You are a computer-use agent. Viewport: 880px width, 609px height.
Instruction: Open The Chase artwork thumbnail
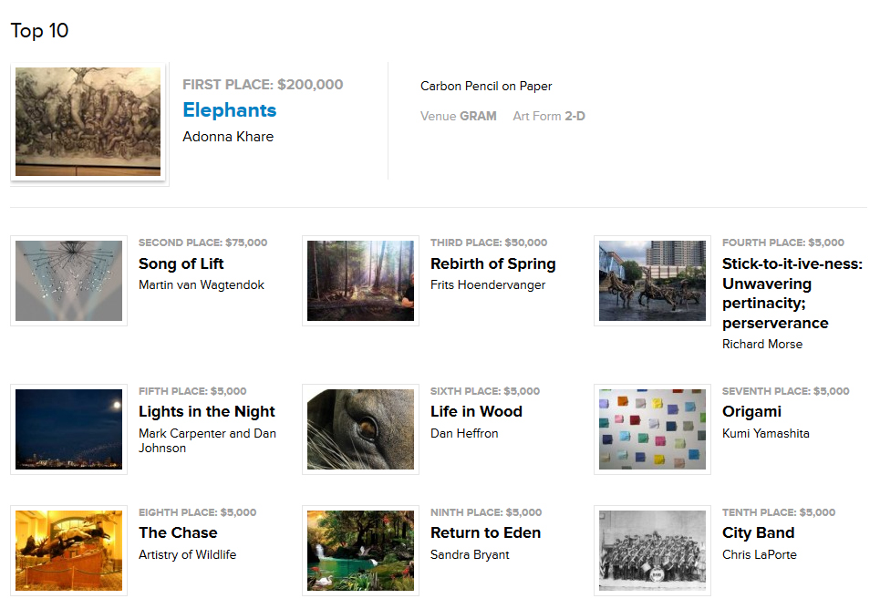point(68,551)
